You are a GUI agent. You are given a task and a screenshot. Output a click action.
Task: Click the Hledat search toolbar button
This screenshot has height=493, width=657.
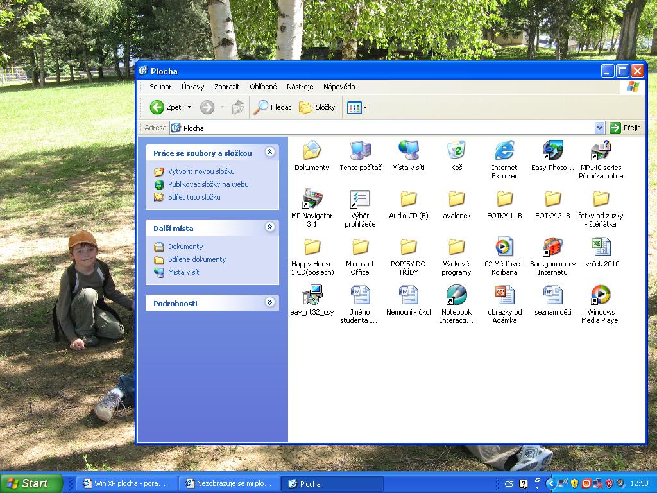272,107
